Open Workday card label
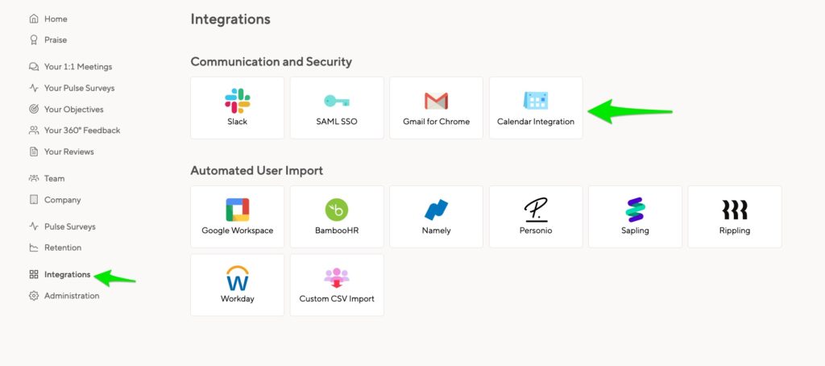825x366 pixels. (x=238, y=298)
